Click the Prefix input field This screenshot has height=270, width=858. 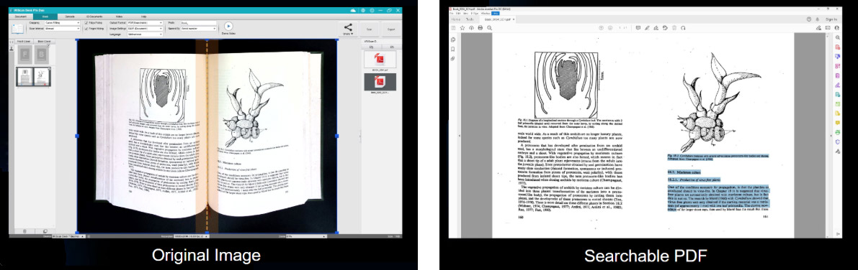[198, 22]
